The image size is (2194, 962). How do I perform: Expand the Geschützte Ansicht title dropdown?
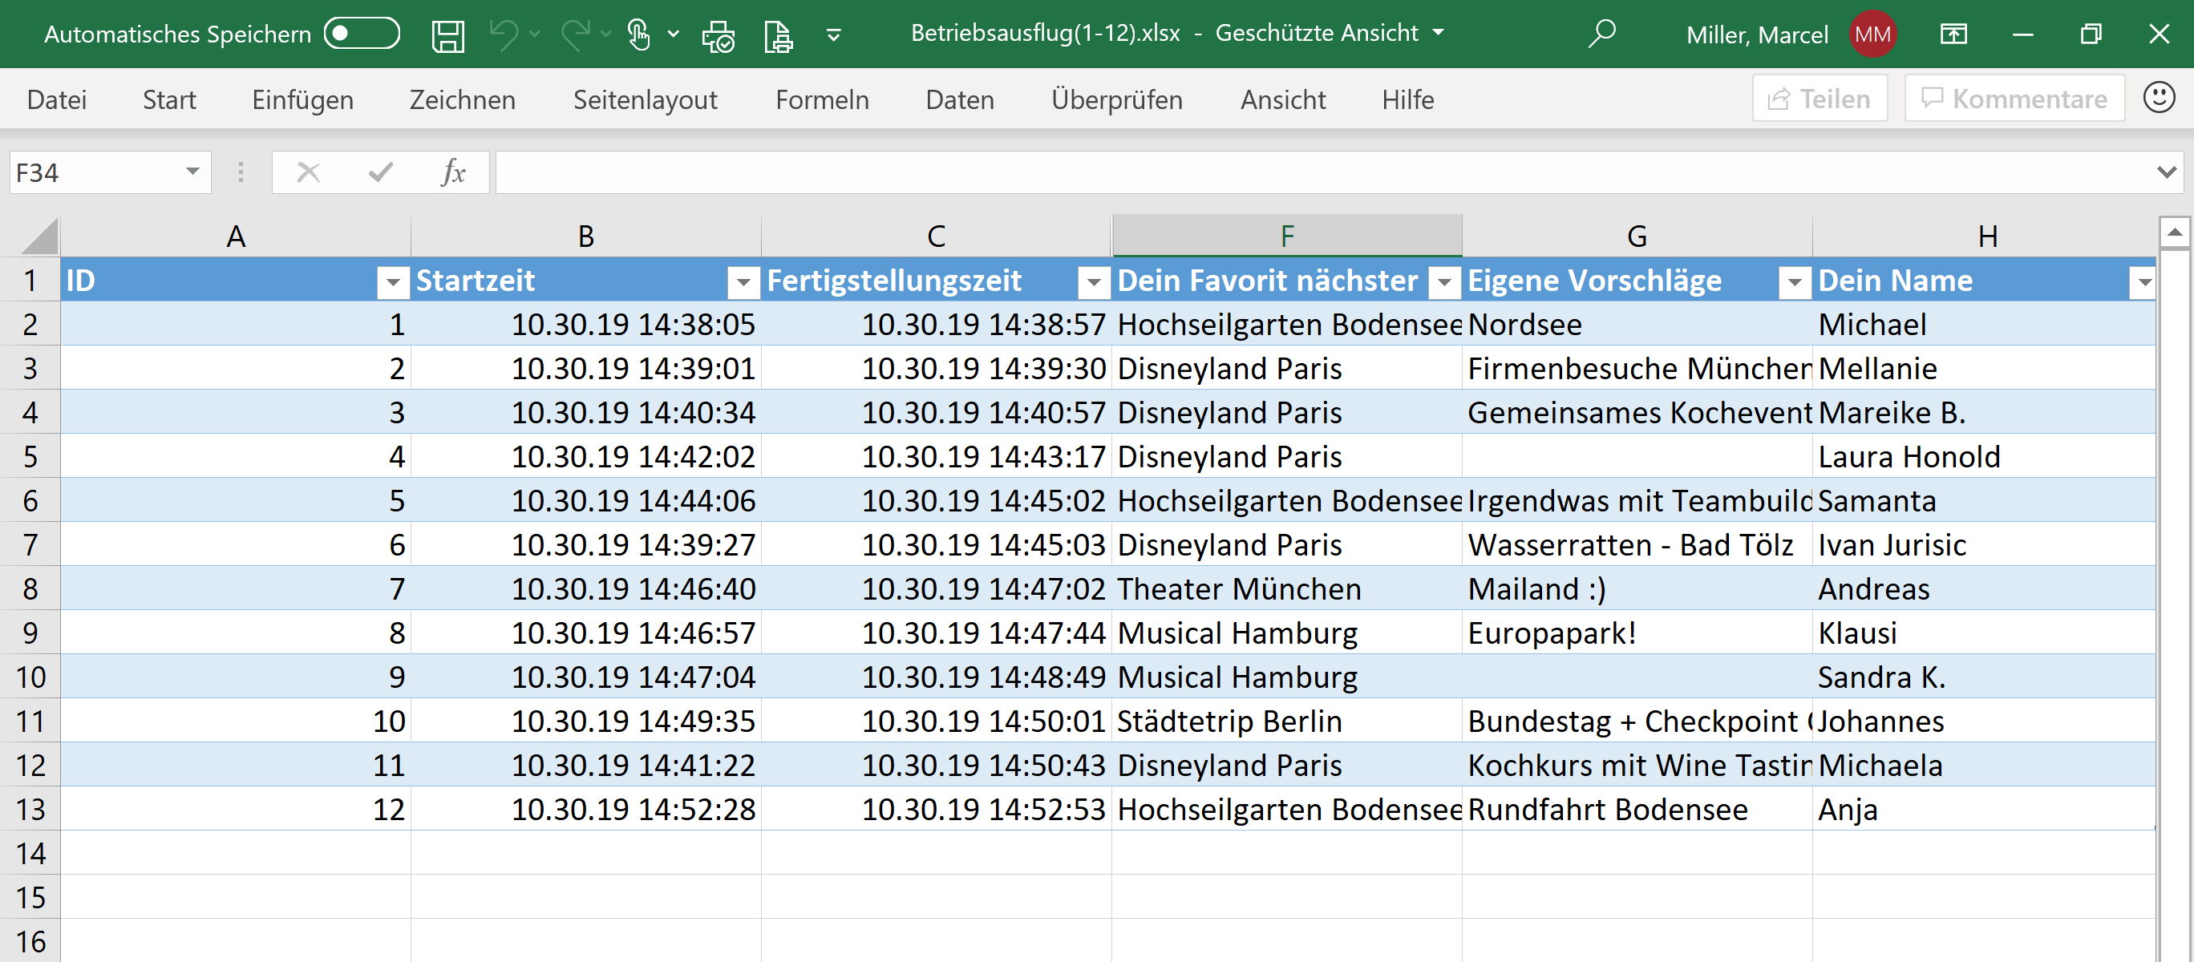coord(1439,33)
